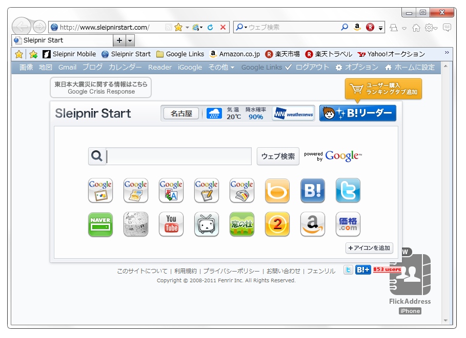Open the Google Links bookmark folder
466x338 pixels.
180,54
